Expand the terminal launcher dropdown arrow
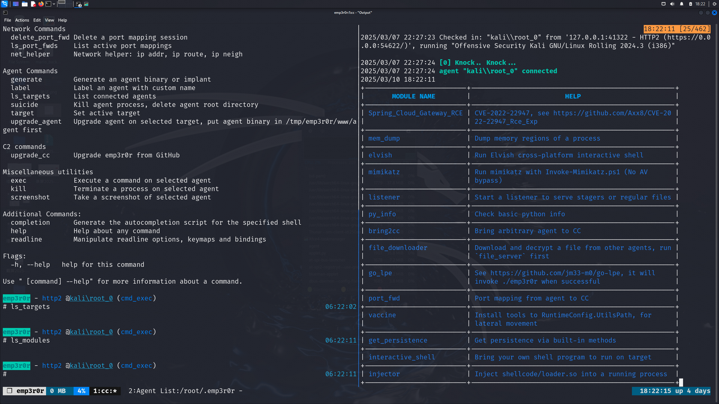 point(54,4)
